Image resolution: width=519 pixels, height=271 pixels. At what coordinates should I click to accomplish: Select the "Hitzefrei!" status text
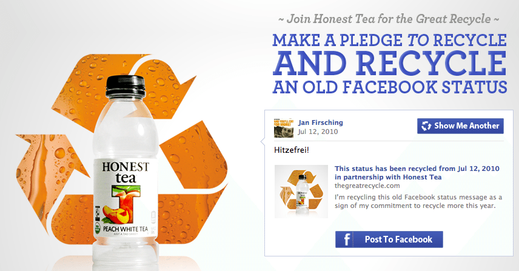point(291,150)
